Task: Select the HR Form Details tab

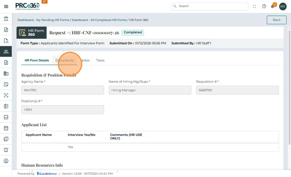Action: pos(37,60)
